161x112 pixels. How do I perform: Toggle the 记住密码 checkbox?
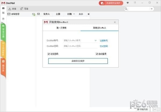tap(49, 54)
